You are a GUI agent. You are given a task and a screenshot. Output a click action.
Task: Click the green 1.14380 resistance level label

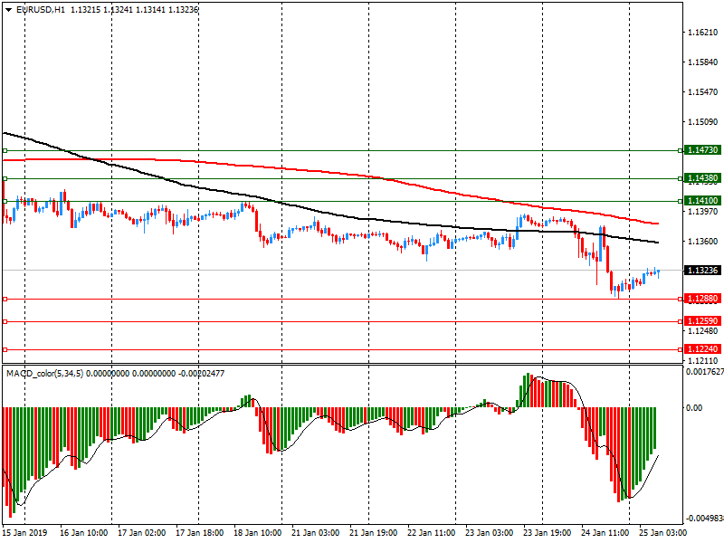tap(702, 178)
